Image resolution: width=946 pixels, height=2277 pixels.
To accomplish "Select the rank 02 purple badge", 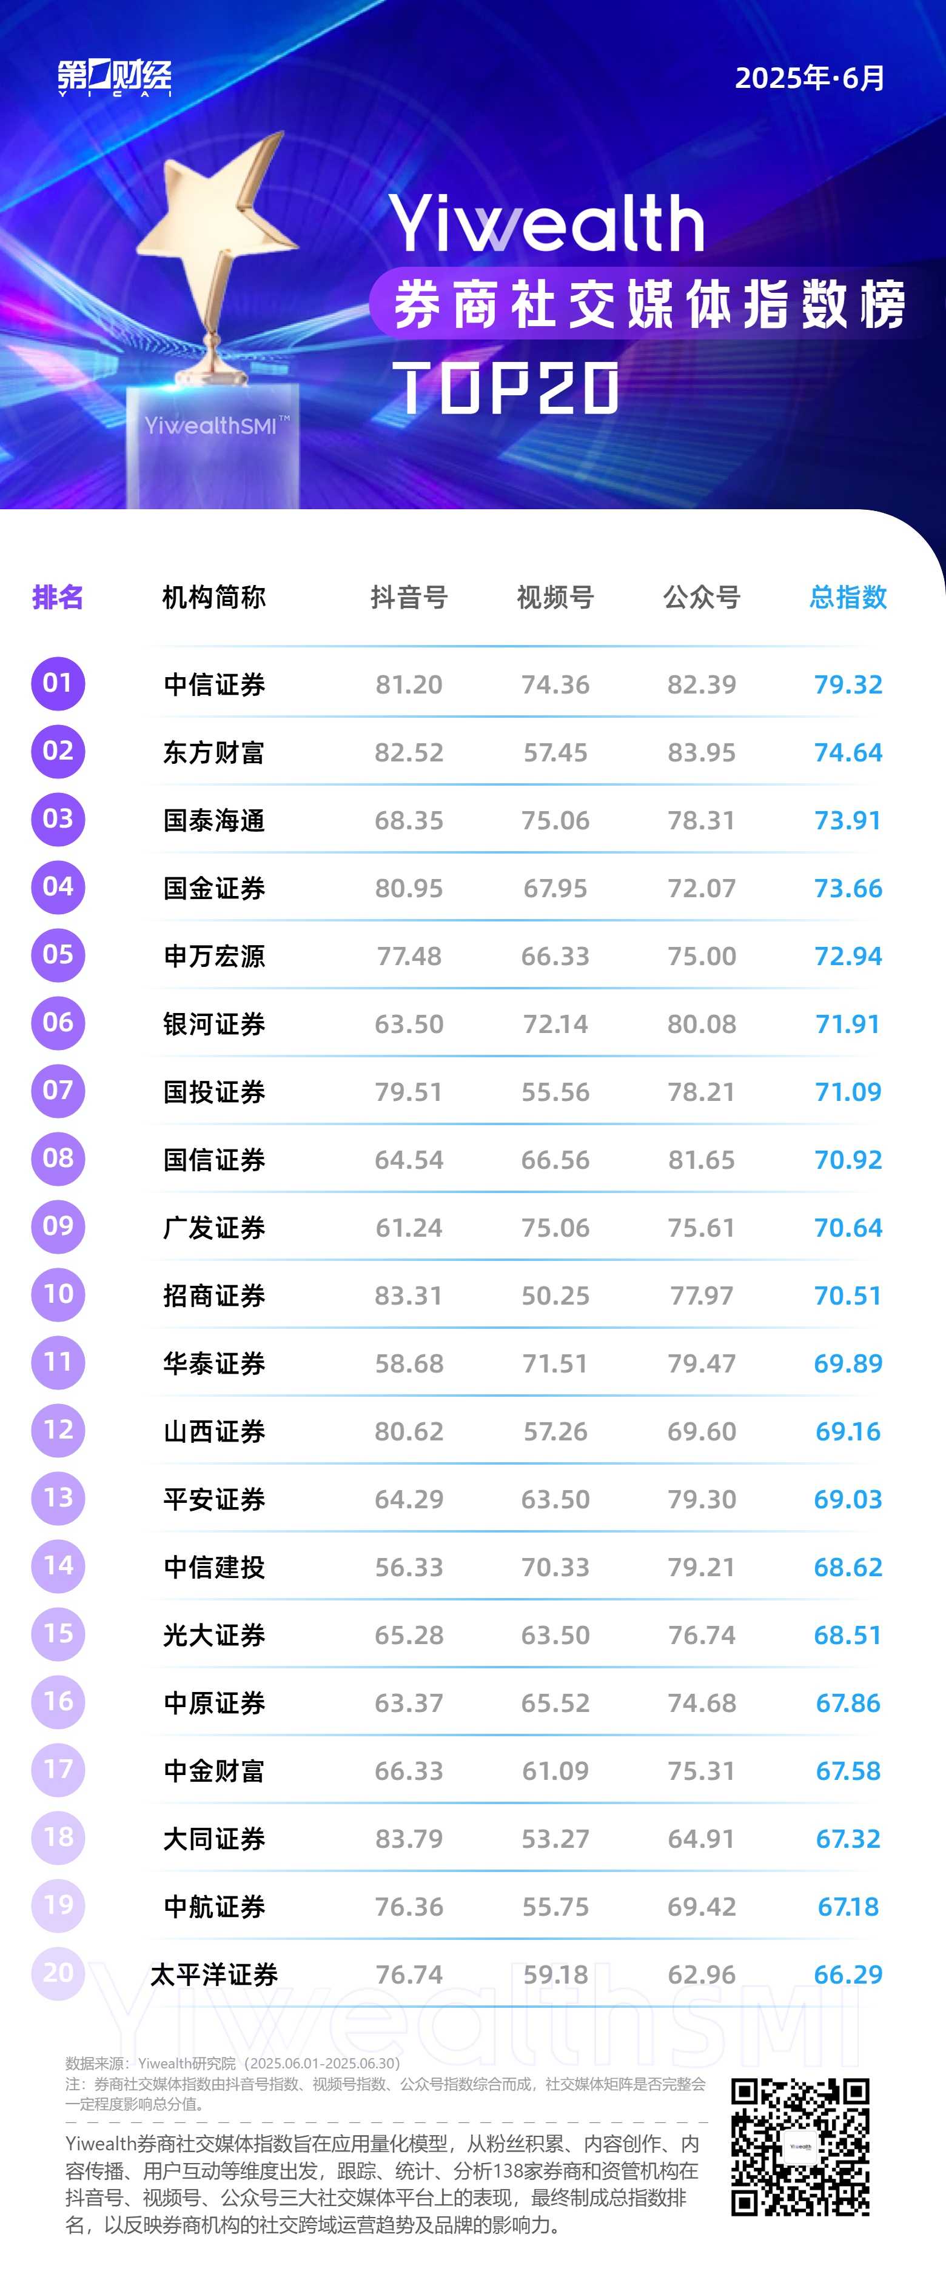I will pyautogui.click(x=58, y=751).
